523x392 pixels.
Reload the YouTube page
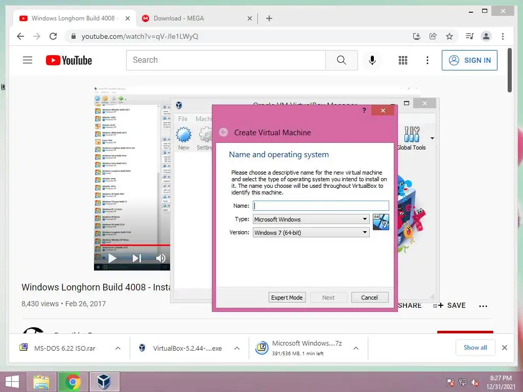(53, 36)
